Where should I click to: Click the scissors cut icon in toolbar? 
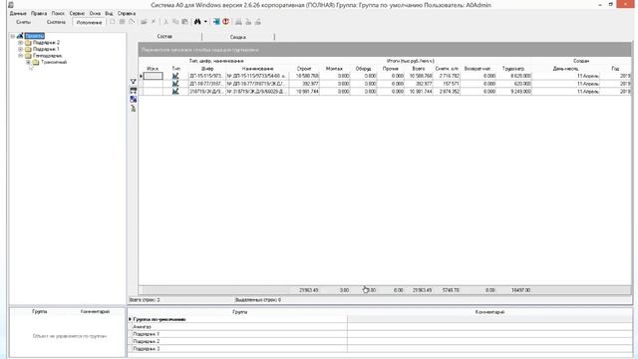(x=165, y=22)
